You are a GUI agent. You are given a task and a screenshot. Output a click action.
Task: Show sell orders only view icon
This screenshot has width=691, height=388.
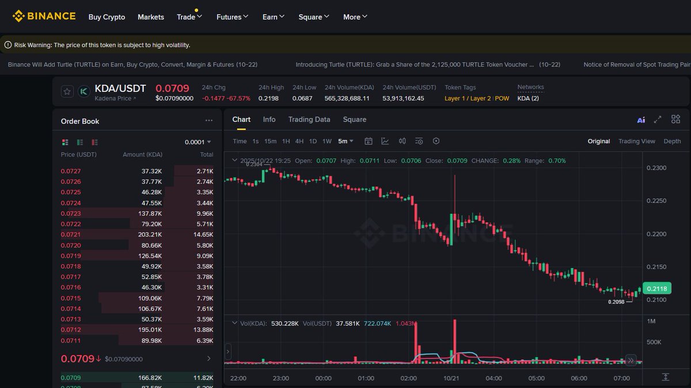coord(94,142)
